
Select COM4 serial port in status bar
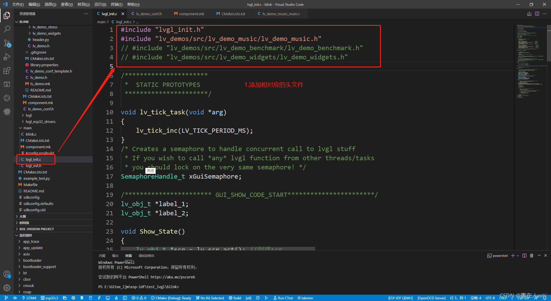tap(29, 298)
